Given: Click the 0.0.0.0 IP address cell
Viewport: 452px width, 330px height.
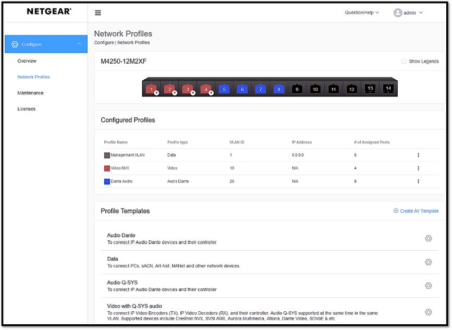Looking at the screenshot, I should pyautogui.click(x=298, y=155).
